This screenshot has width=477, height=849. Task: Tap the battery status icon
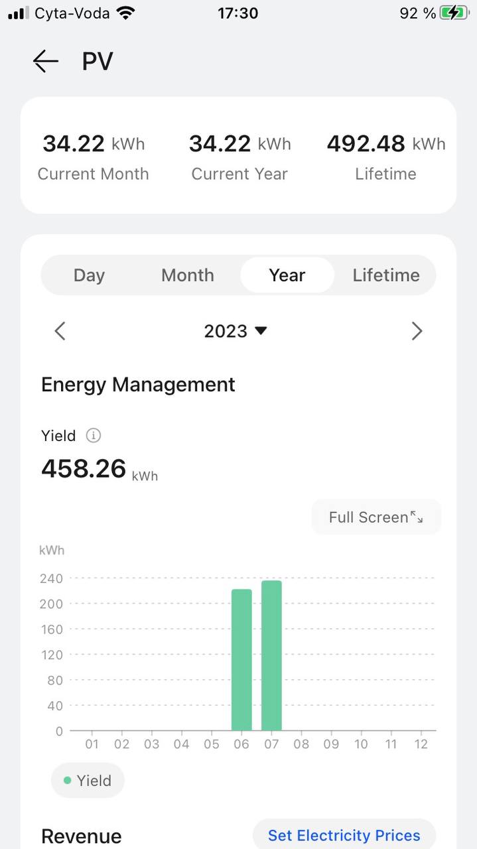tap(454, 13)
